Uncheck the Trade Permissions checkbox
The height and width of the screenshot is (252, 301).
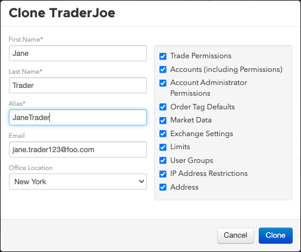click(x=163, y=56)
